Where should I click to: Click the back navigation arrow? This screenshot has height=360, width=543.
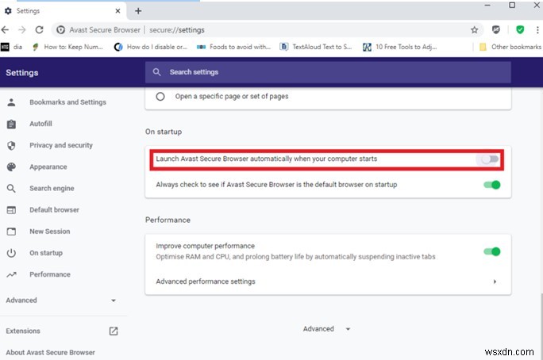point(6,30)
